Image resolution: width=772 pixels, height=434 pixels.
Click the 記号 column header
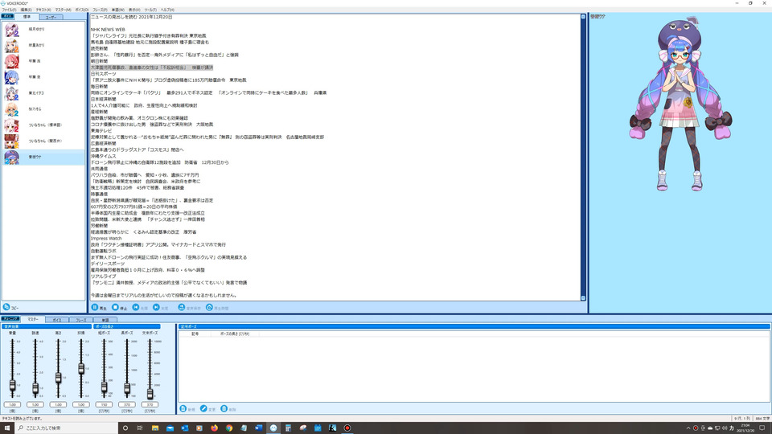point(195,334)
